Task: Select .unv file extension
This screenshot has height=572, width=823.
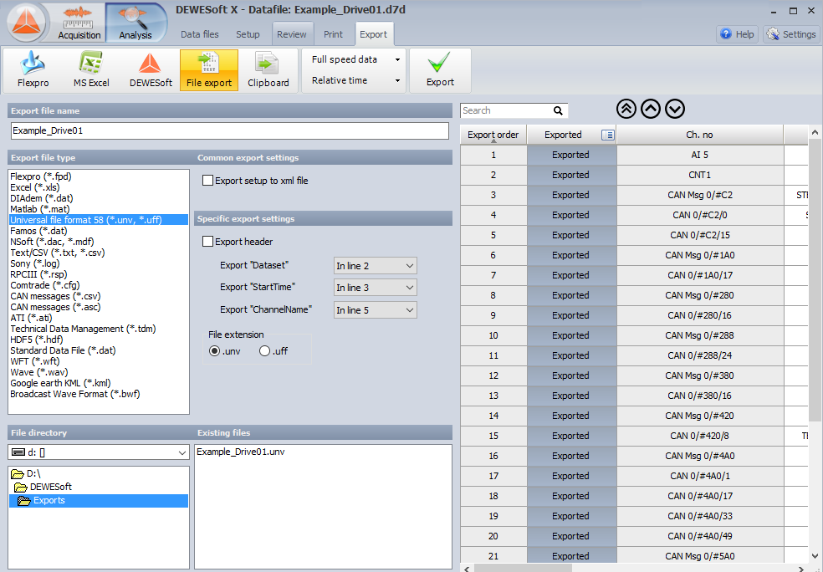Action: [214, 351]
